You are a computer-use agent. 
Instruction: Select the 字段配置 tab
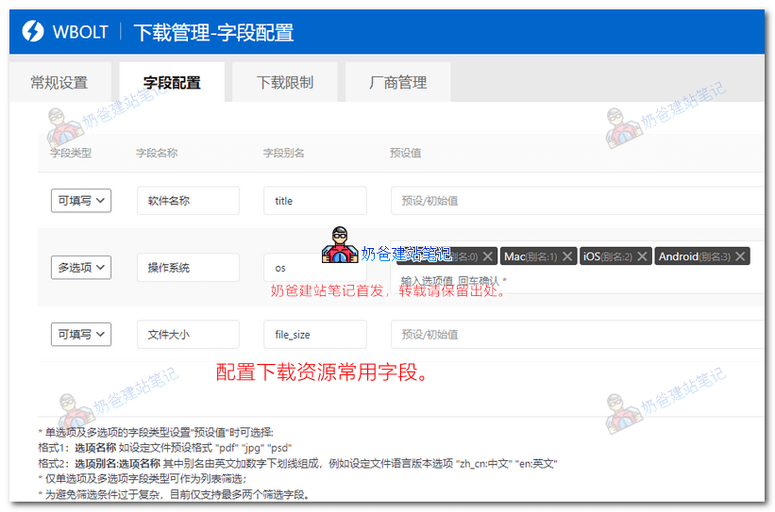(172, 82)
